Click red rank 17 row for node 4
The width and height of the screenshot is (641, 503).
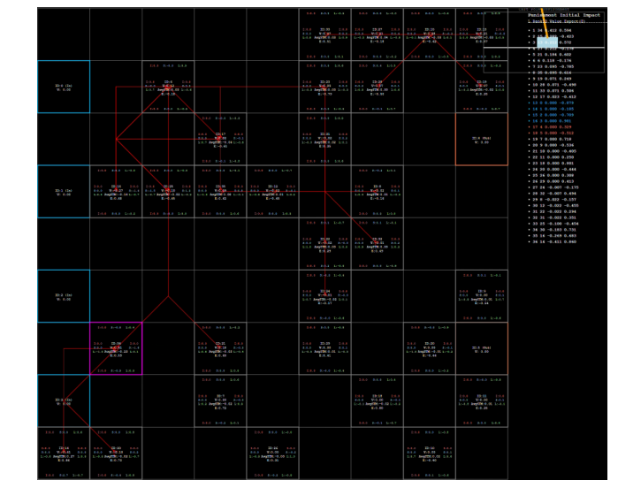pos(559,127)
